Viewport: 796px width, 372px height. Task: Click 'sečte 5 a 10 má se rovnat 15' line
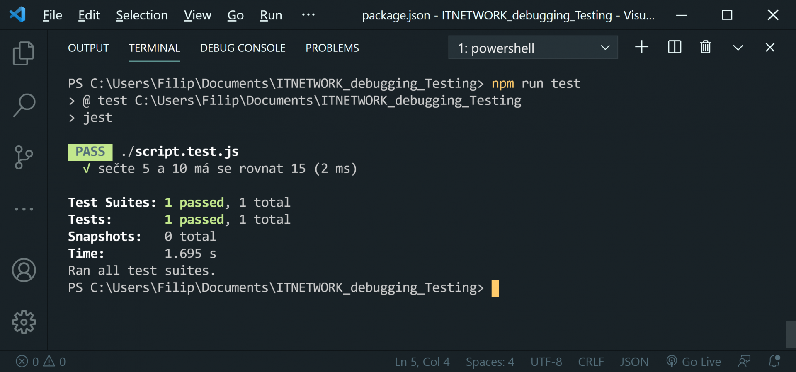[x=220, y=169]
